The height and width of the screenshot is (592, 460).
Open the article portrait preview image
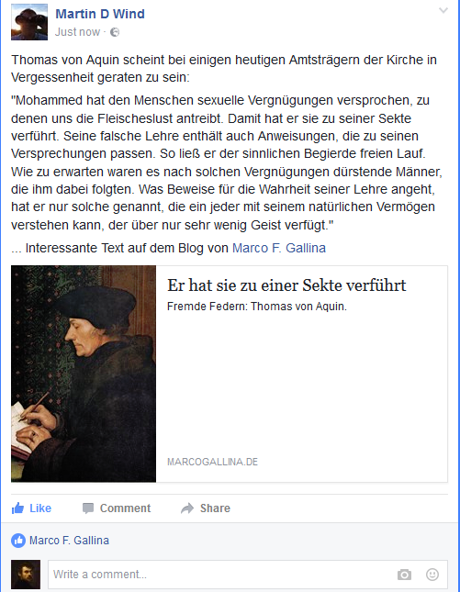point(84,374)
